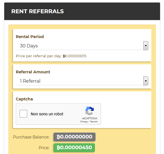The height and width of the screenshot is (154, 164).
Task: Open the reCAPTCHA Termini link
Action: coord(94,122)
